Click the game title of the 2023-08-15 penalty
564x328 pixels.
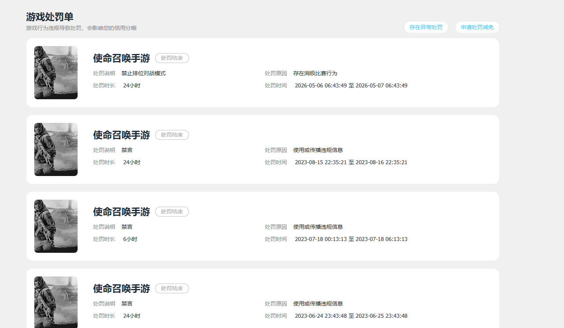coord(122,135)
